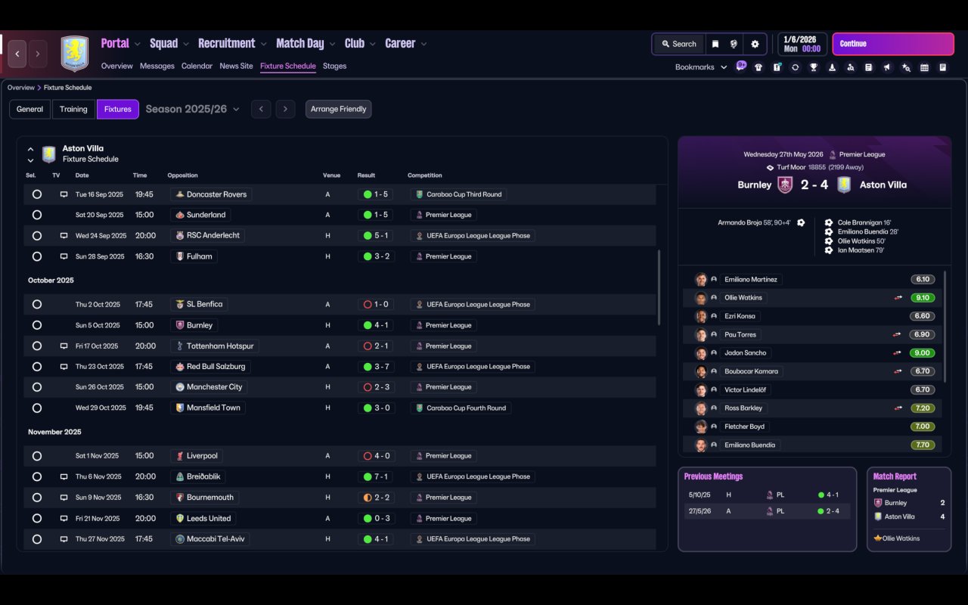Open the calendar grid bookmark icon

pos(924,67)
